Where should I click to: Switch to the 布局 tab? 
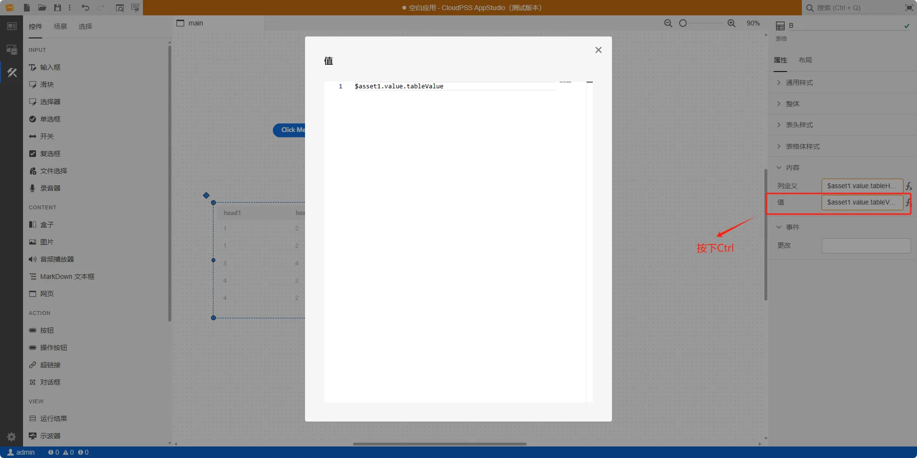[x=805, y=60]
